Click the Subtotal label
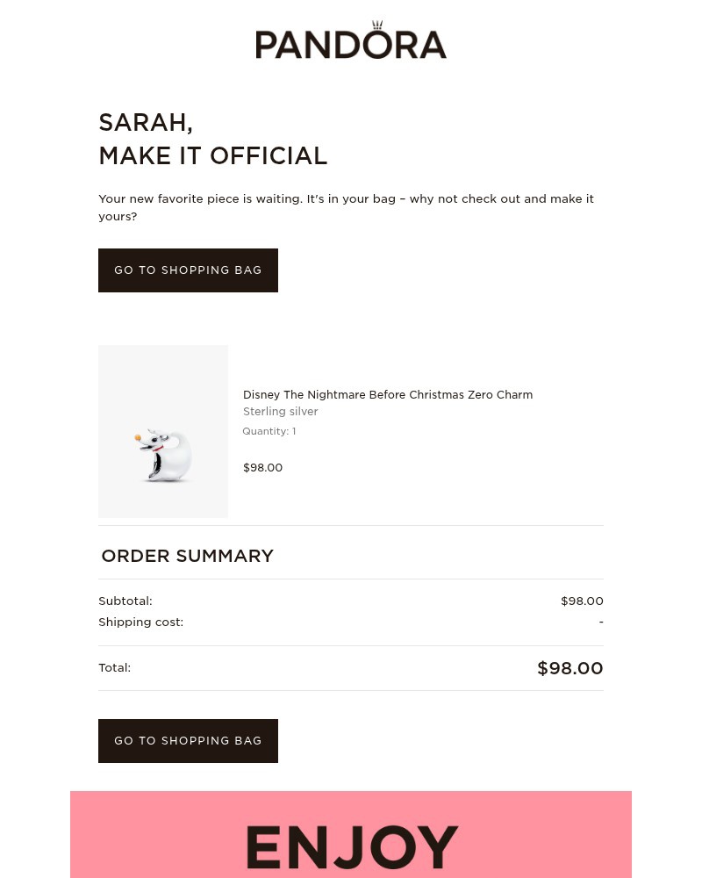 tap(125, 601)
